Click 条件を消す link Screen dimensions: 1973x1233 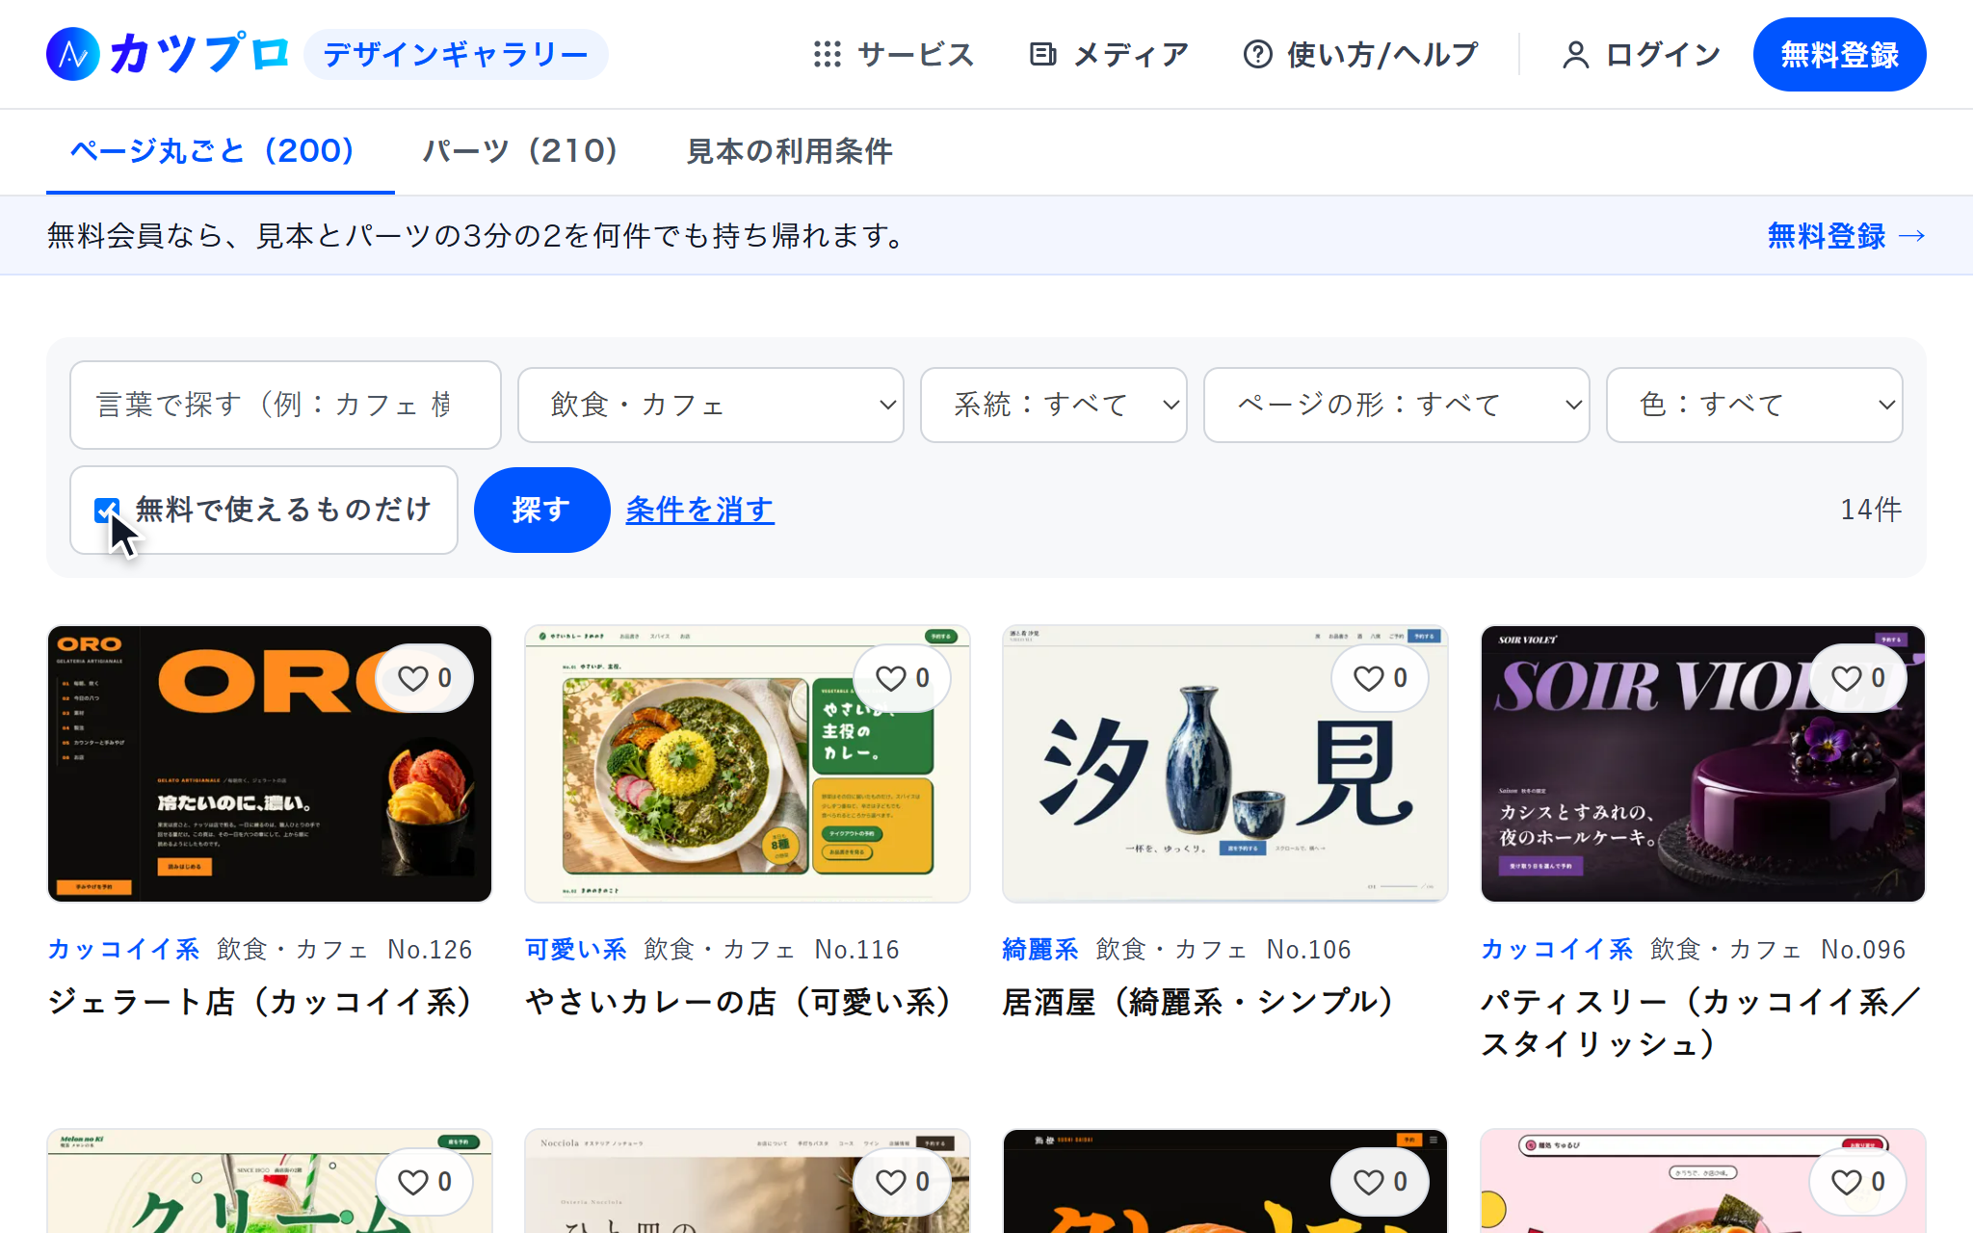click(700, 510)
